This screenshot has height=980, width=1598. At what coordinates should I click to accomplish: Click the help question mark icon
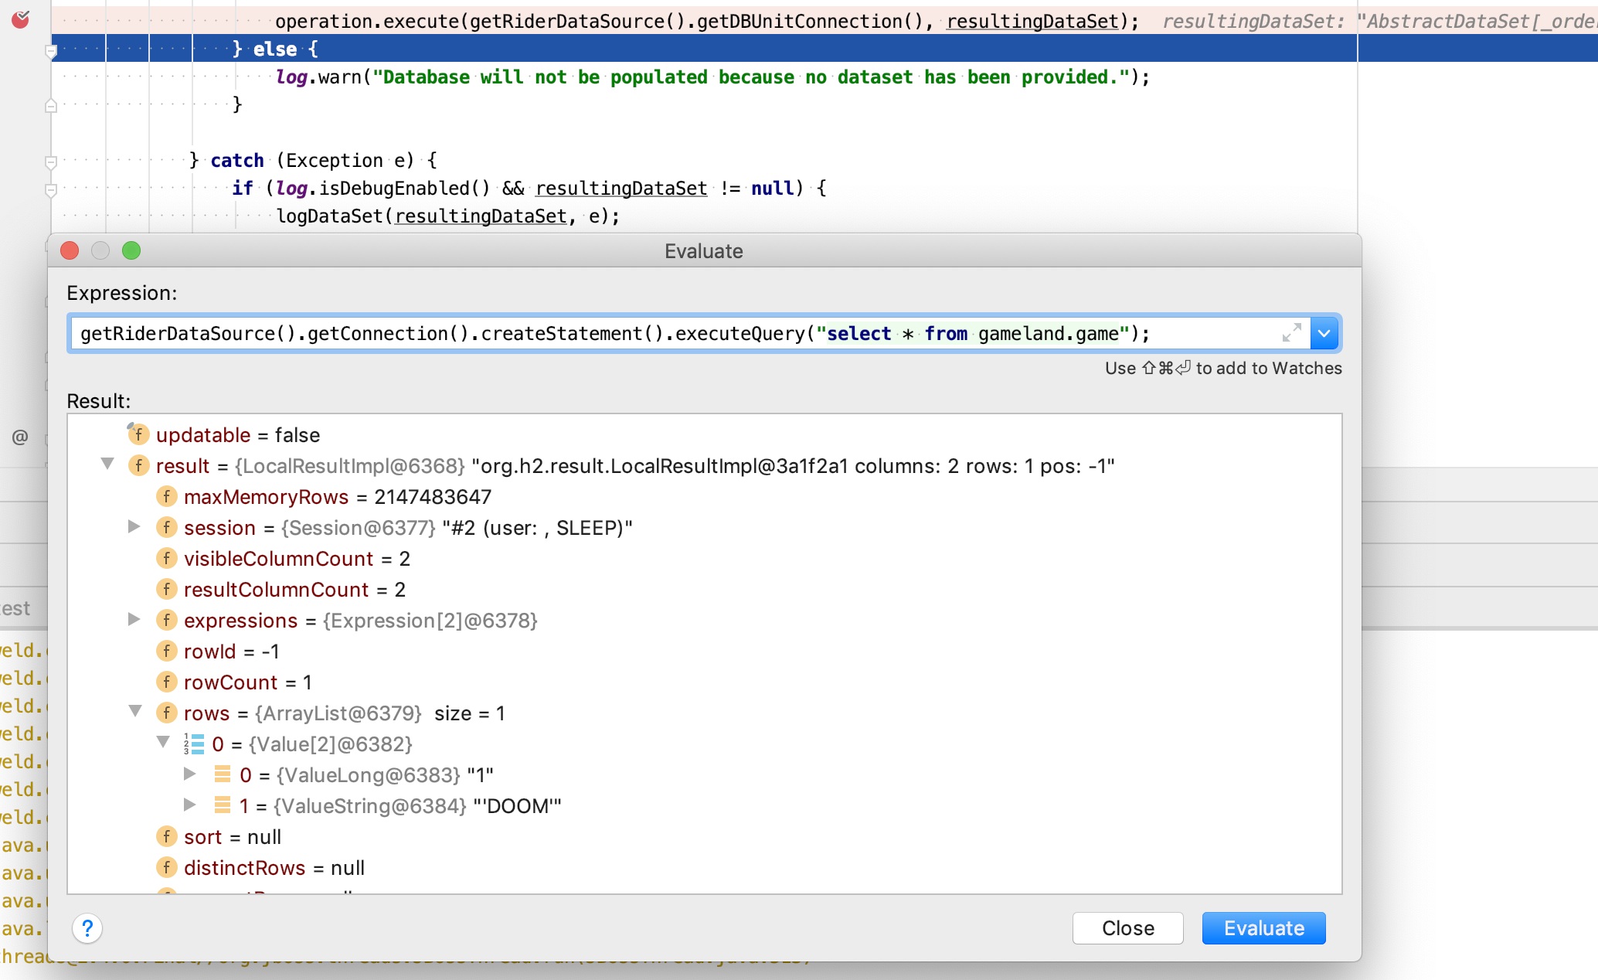87,928
